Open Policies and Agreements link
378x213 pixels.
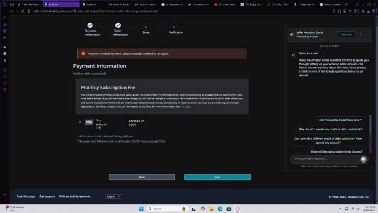pos(75,196)
